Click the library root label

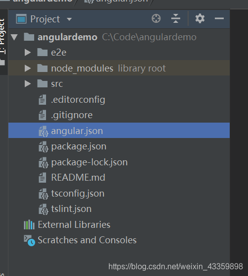142,69
